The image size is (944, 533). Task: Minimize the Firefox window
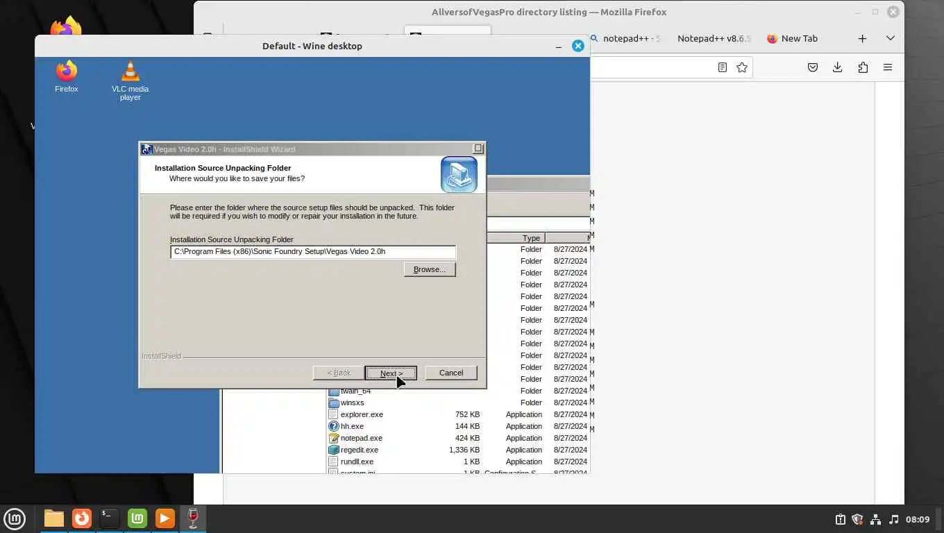[858, 12]
